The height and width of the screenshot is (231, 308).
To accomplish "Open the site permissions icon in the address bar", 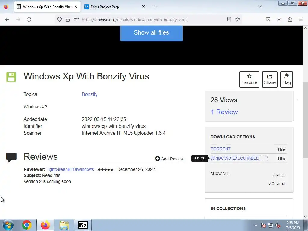I will pyautogui.click(x=76, y=20).
